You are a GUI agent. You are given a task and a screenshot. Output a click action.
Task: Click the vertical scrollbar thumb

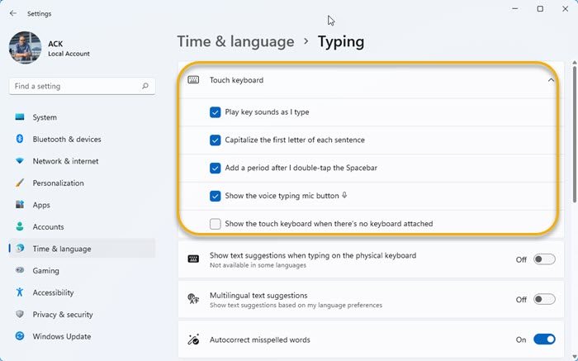click(x=575, y=134)
